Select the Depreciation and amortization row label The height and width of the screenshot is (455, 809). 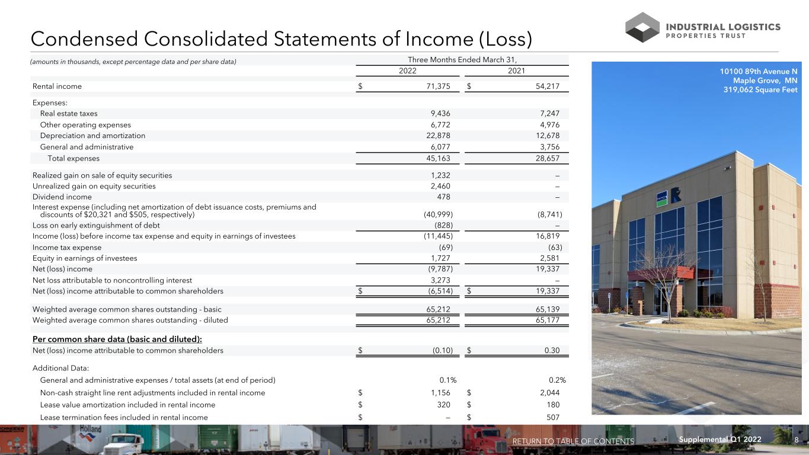[92, 136]
